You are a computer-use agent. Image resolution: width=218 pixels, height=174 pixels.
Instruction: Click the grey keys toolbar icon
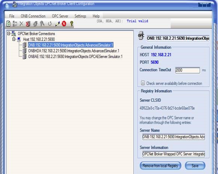click(x=42, y=24)
